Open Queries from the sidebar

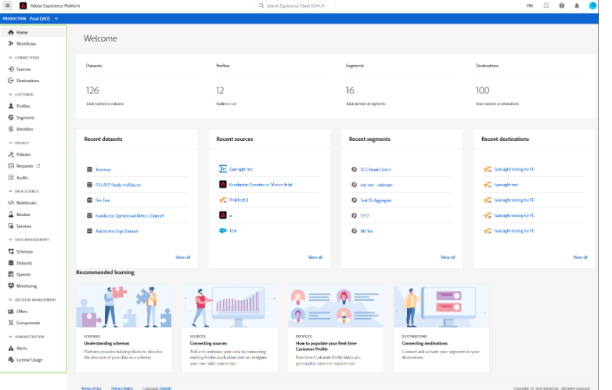tap(24, 275)
